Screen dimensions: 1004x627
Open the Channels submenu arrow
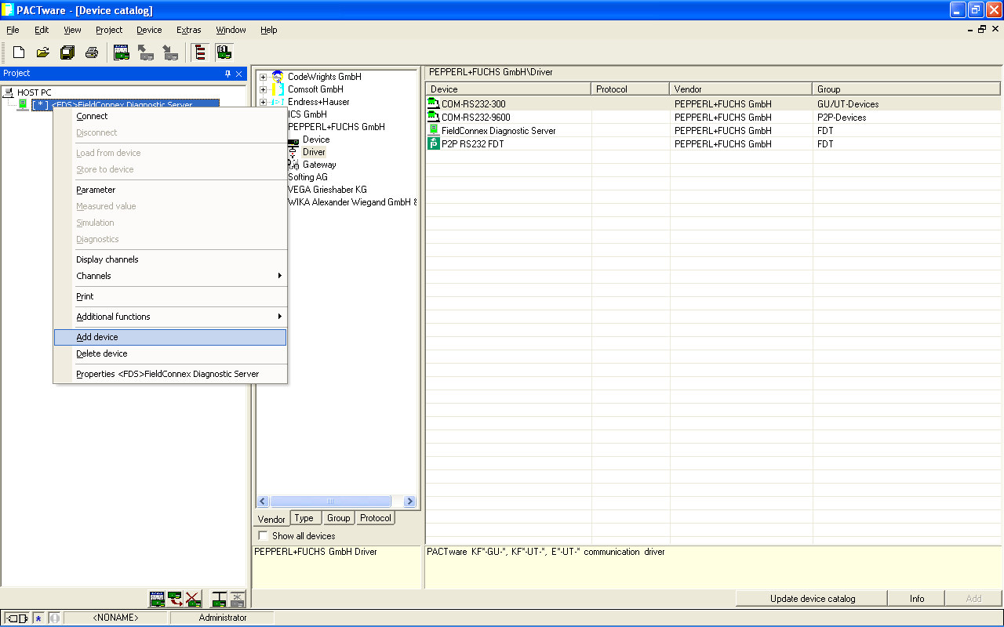pos(279,276)
